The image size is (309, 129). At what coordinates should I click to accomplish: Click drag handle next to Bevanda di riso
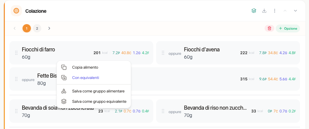[x=163, y=111]
